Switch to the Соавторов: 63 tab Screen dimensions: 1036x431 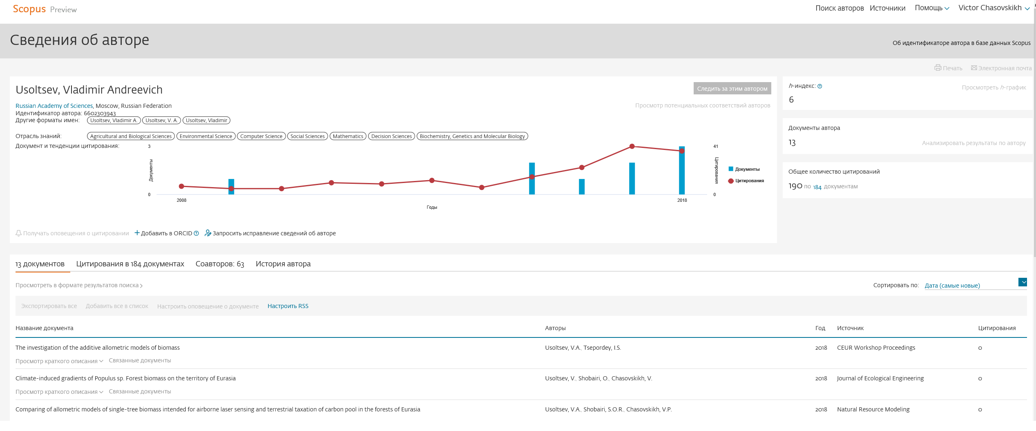tap(219, 264)
